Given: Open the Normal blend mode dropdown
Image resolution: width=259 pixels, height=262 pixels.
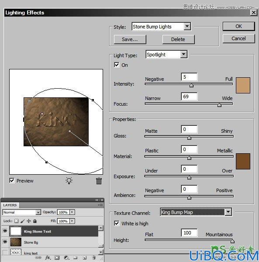Looking at the screenshot, I should click(x=38, y=212).
